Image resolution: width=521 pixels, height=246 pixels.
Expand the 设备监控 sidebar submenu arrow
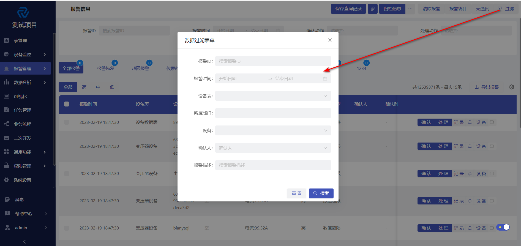(x=45, y=54)
